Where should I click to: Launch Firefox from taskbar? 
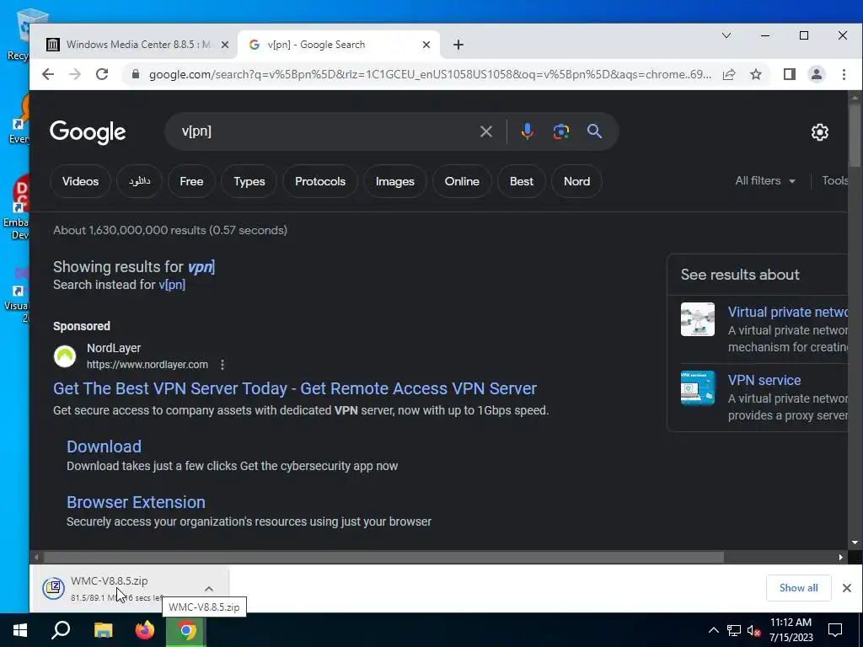tap(145, 630)
